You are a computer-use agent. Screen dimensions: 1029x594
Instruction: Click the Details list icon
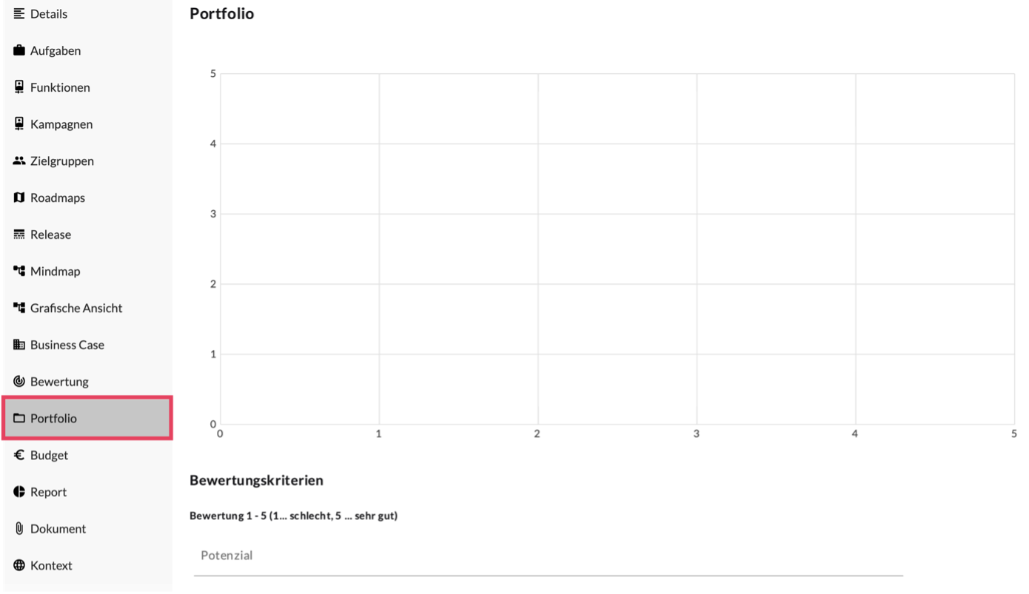pyautogui.click(x=19, y=14)
